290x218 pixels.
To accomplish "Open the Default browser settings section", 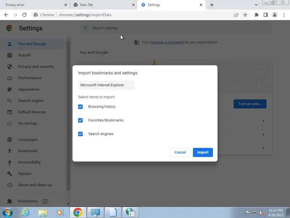I will tap(32, 112).
